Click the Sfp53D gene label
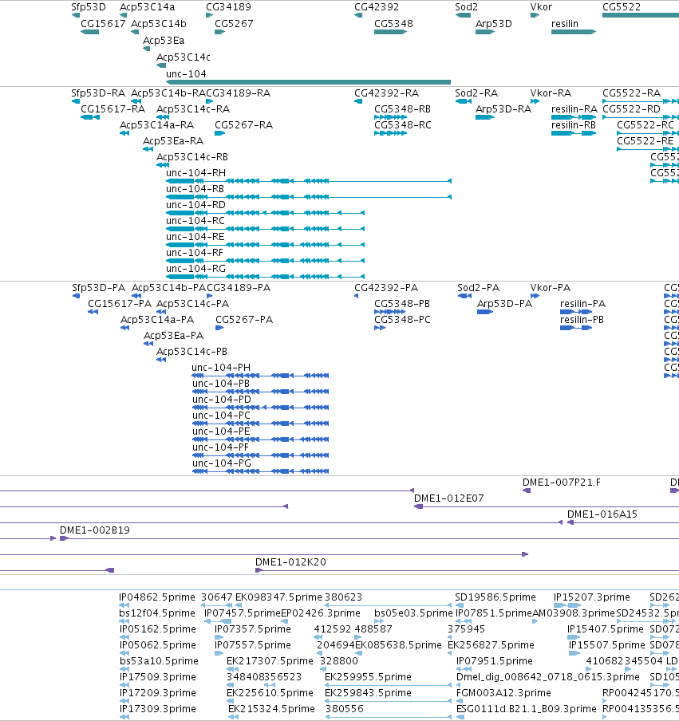 [89, 7]
